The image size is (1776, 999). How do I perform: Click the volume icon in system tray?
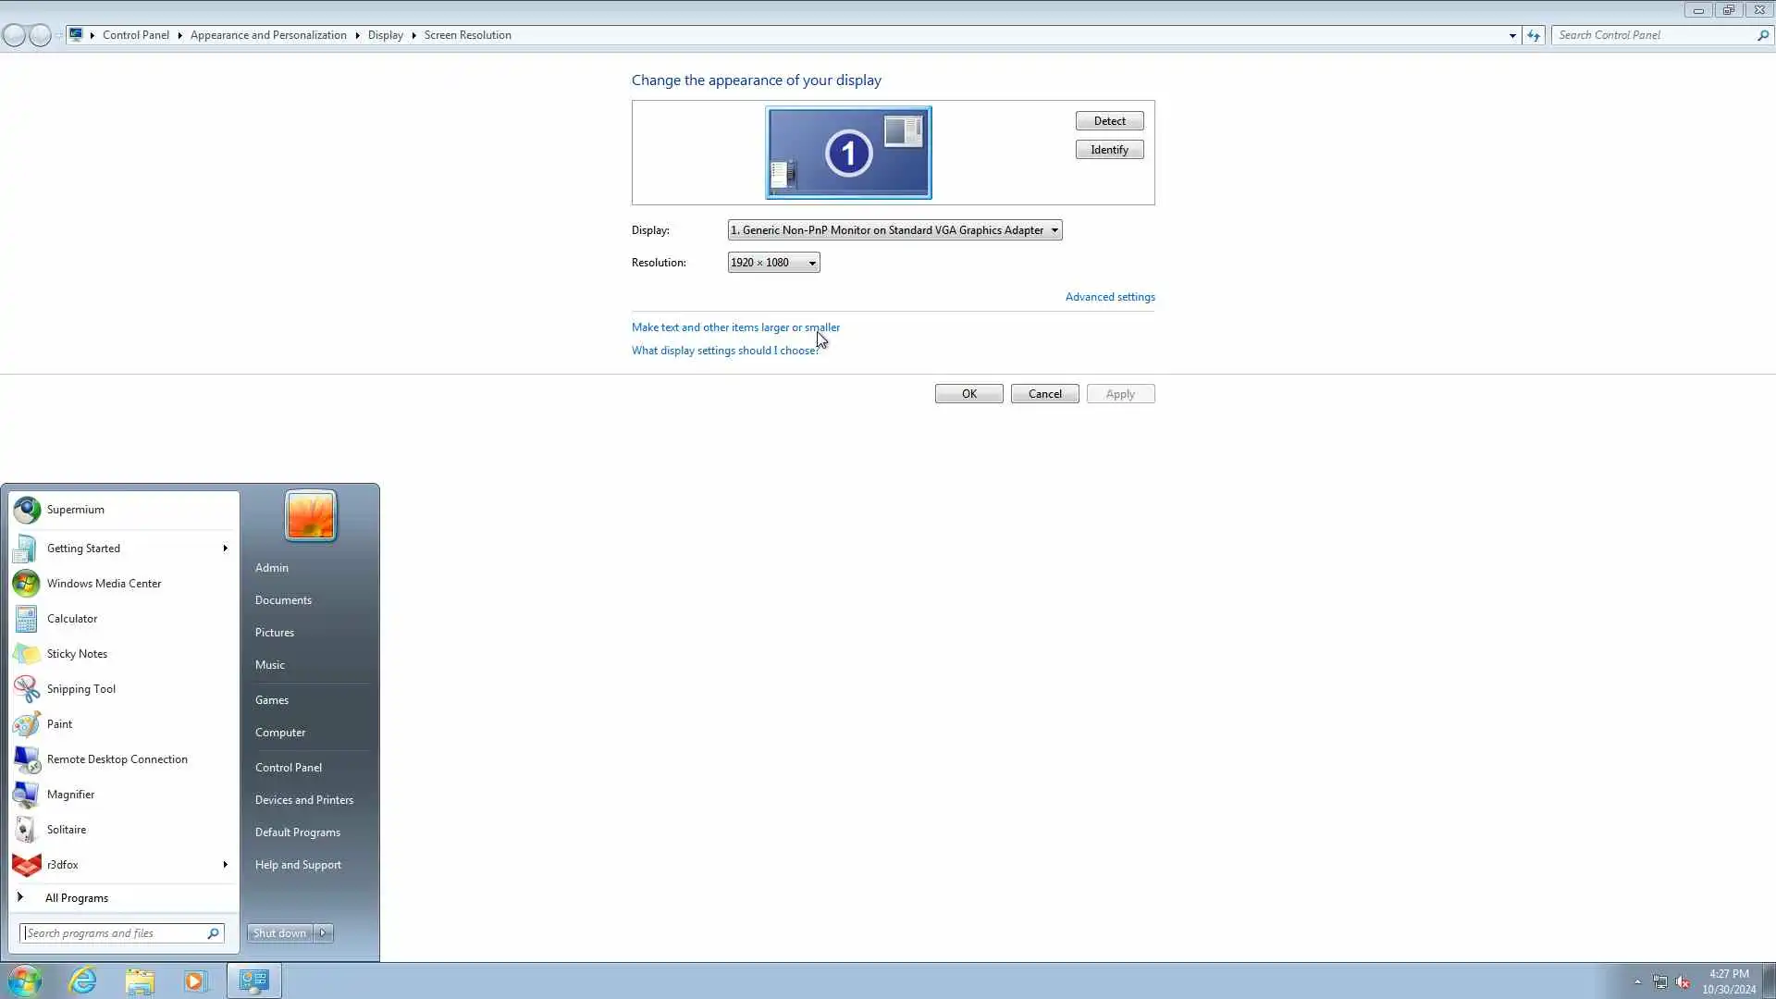point(1683,982)
